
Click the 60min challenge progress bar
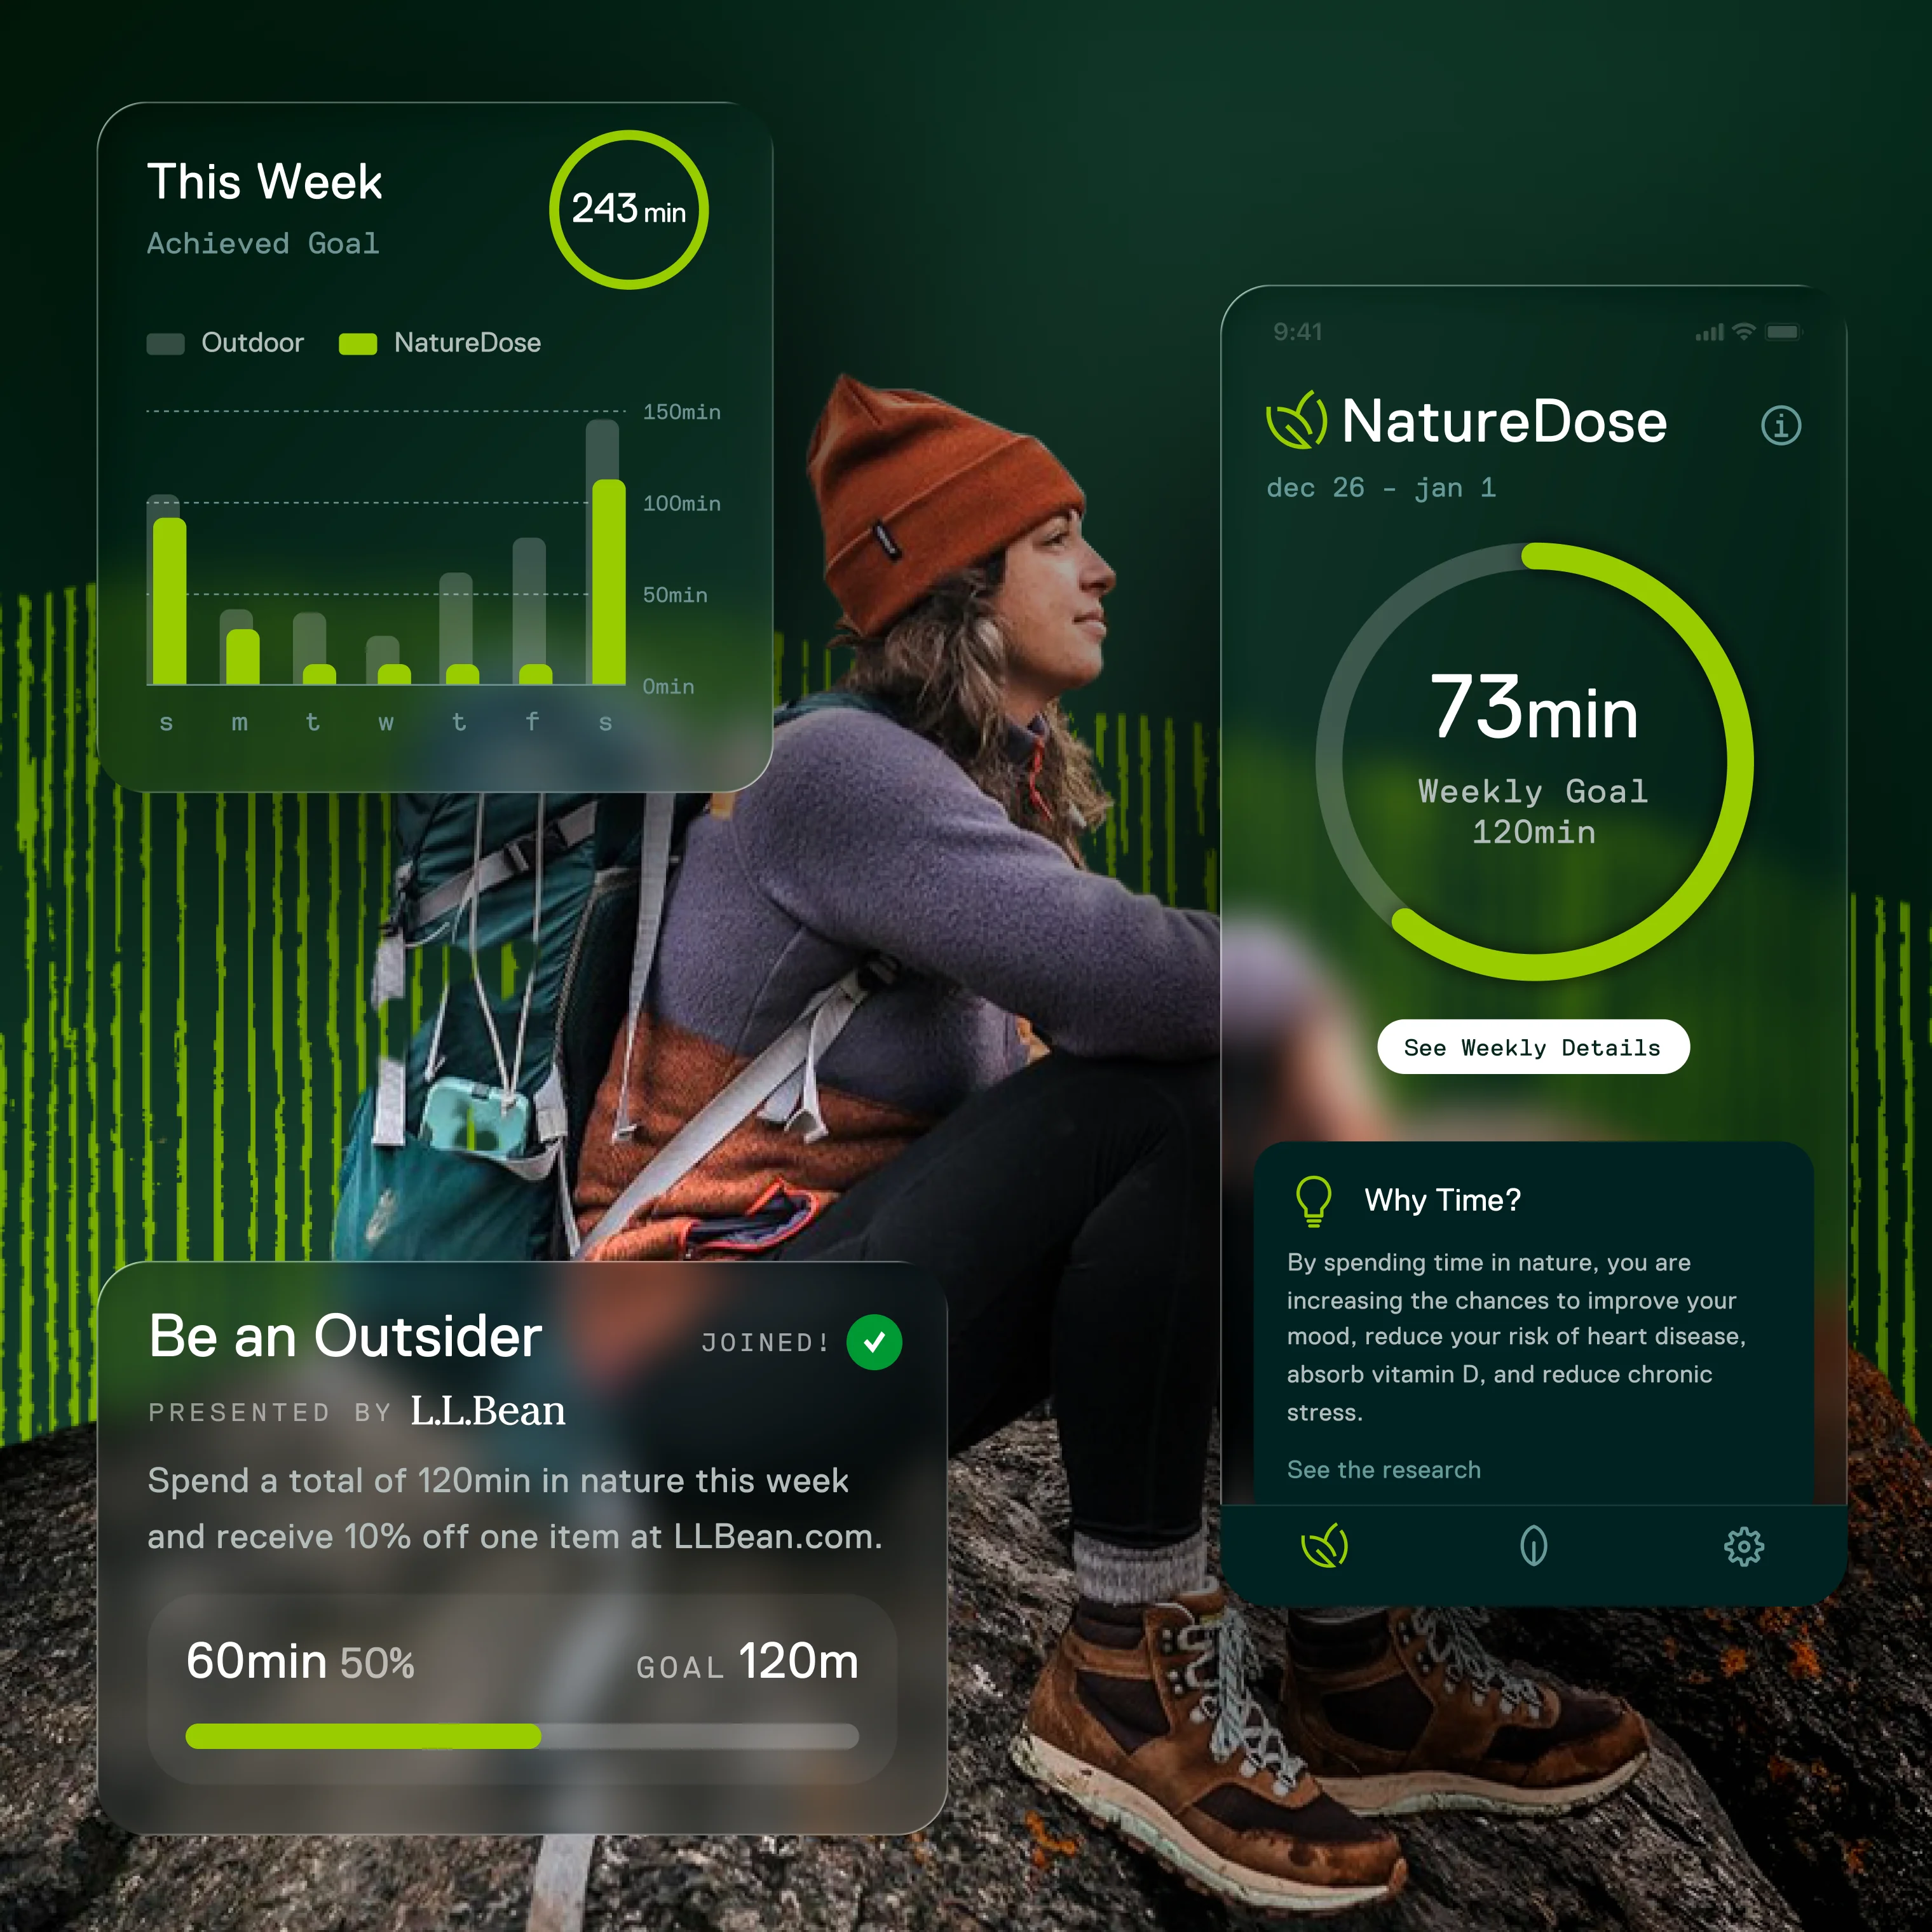pyautogui.click(x=522, y=1736)
